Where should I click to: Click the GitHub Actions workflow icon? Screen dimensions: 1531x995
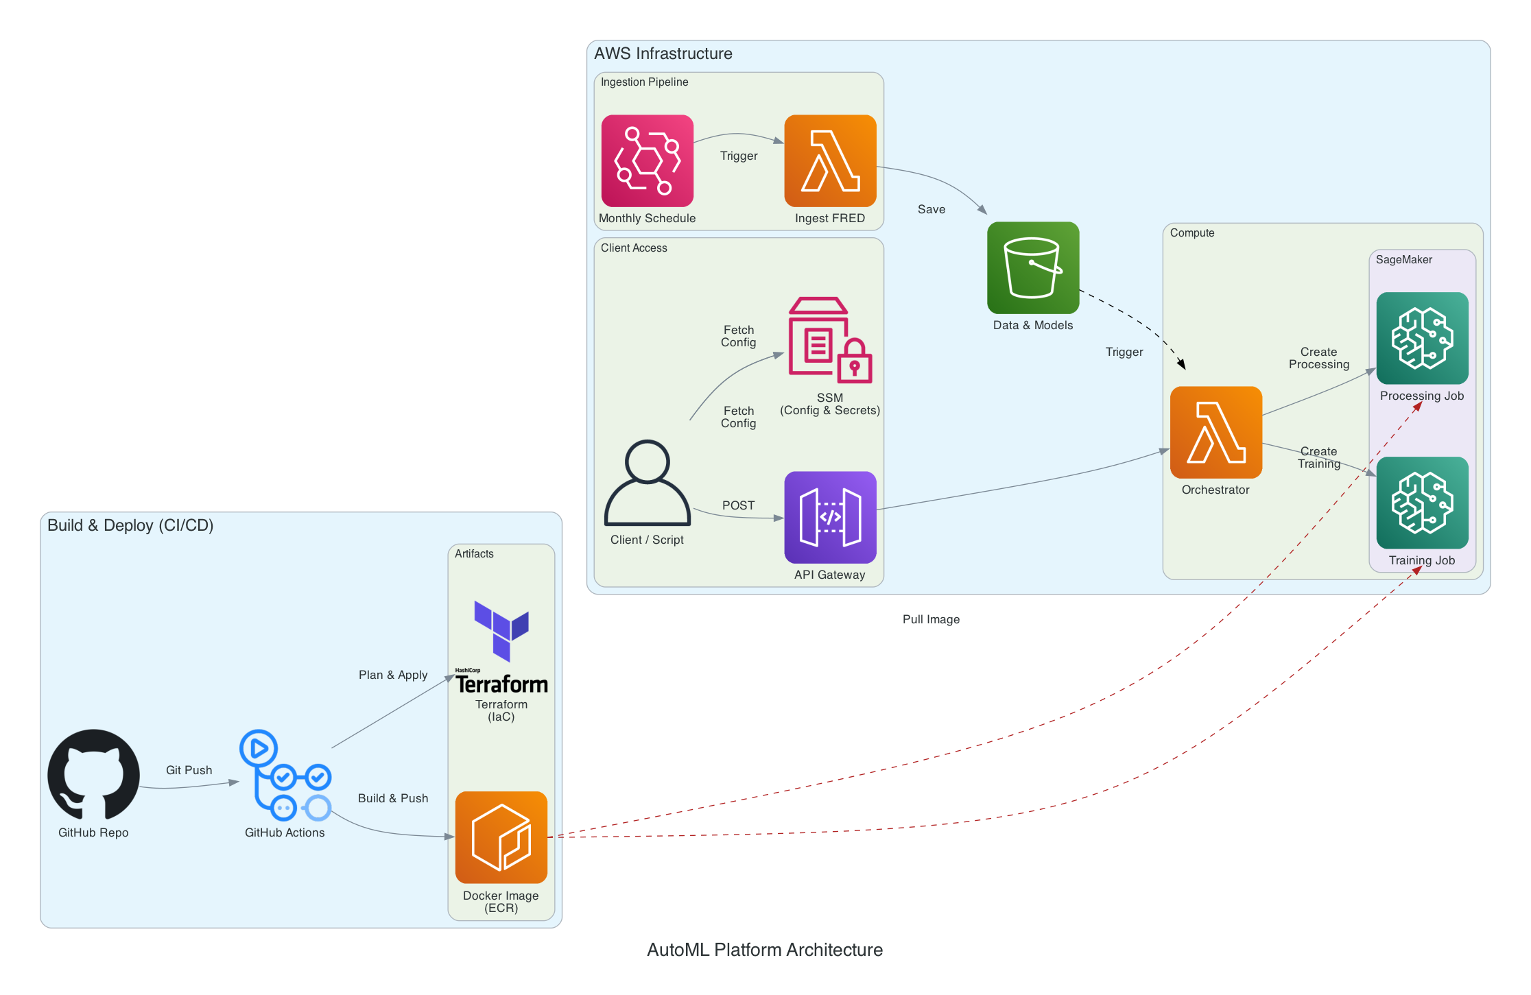(285, 775)
